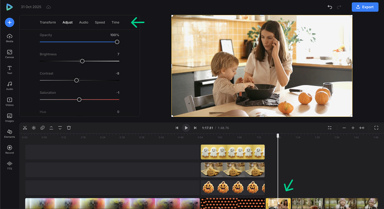Toggle fullscreen timeline view icon
Image resolution: width=384 pixels, height=209 pixels.
click(x=376, y=128)
